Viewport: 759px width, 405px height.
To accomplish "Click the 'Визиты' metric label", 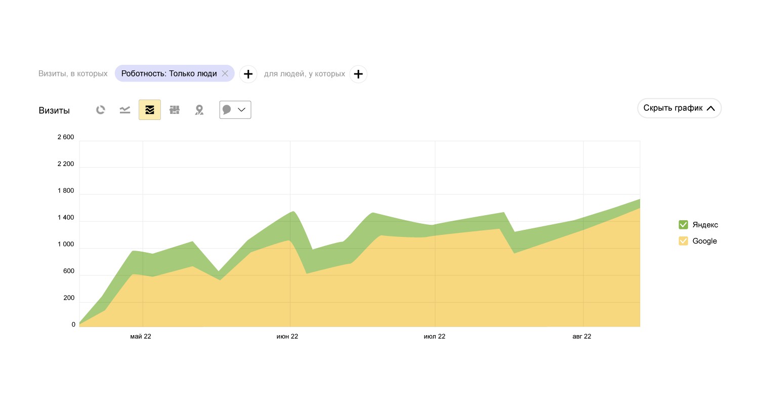I will (54, 111).
